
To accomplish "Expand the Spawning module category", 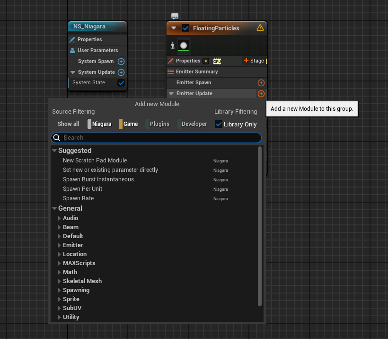I will (x=59, y=290).
